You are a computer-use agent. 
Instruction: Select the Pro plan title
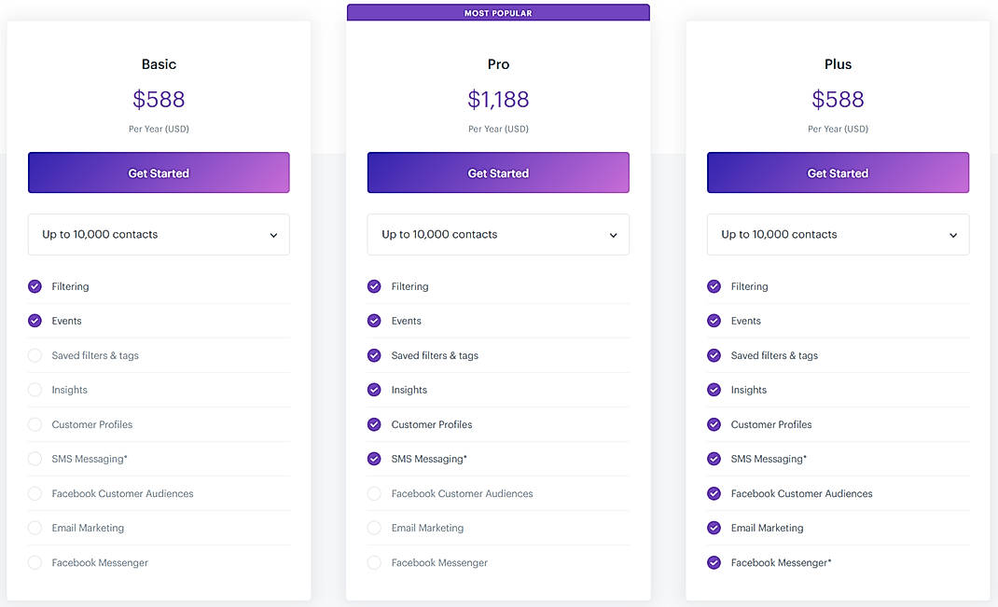click(498, 63)
